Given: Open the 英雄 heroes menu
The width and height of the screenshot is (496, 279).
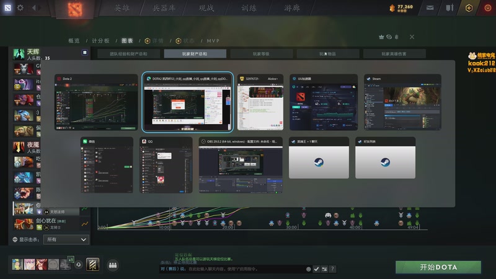Looking at the screenshot, I should point(122,8).
